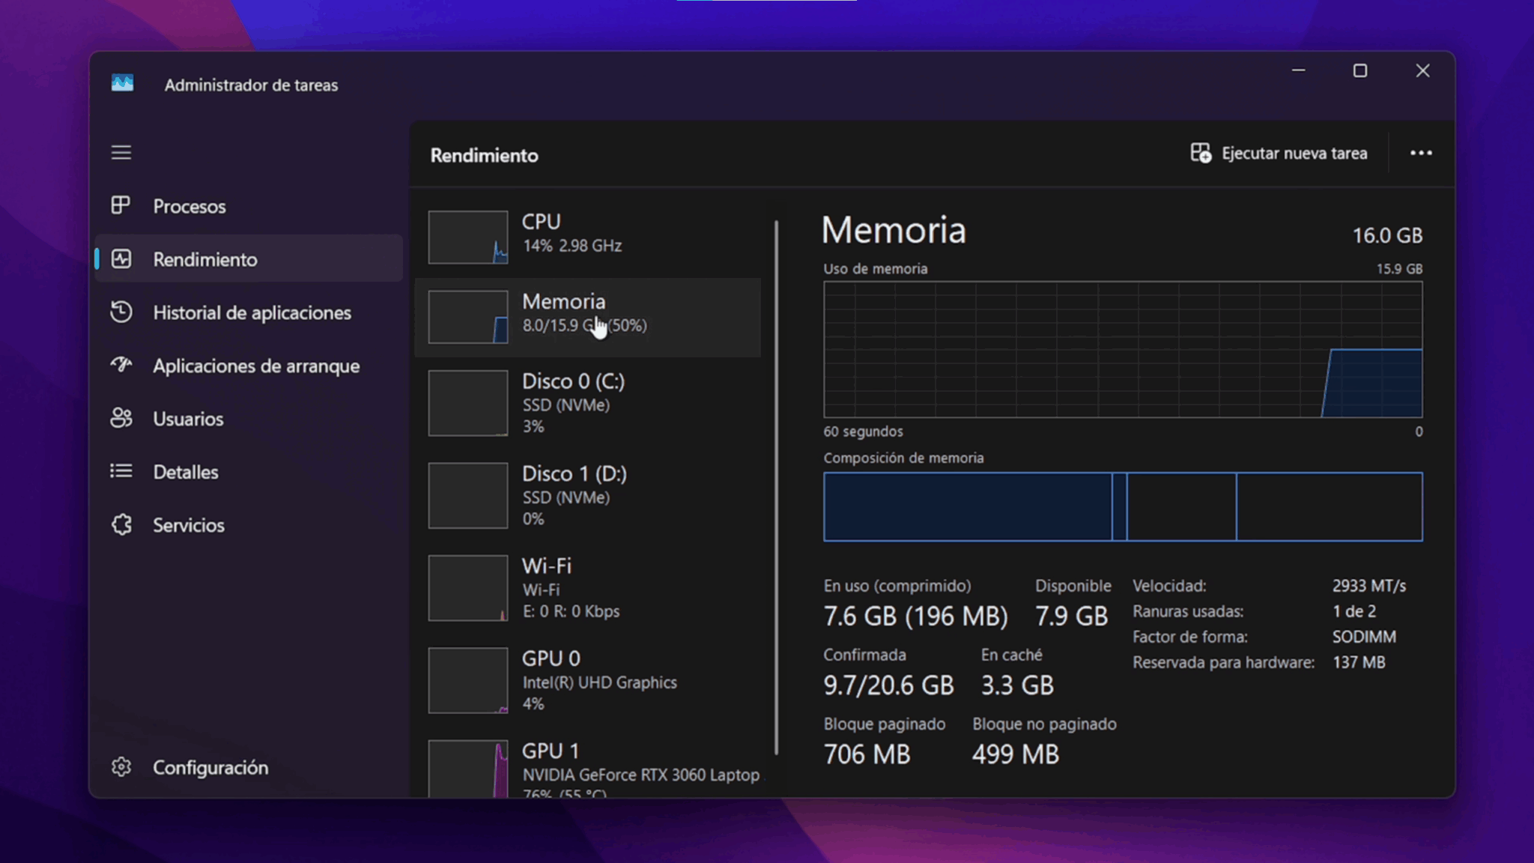Open the Servicios puzzle icon

pos(121,524)
